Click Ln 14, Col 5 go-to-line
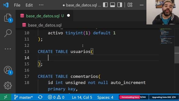Screen dimensions: 179x101 click(x=82, y=97)
